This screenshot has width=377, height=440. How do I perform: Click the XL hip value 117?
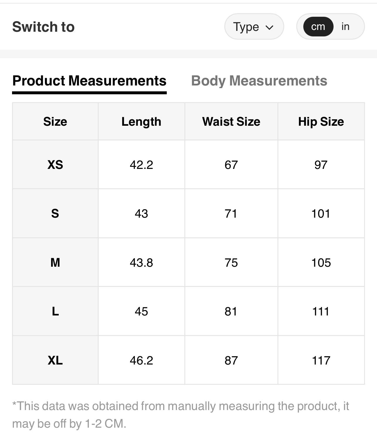click(321, 360)
